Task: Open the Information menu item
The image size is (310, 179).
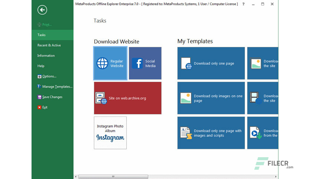Action: pos(52,55)
